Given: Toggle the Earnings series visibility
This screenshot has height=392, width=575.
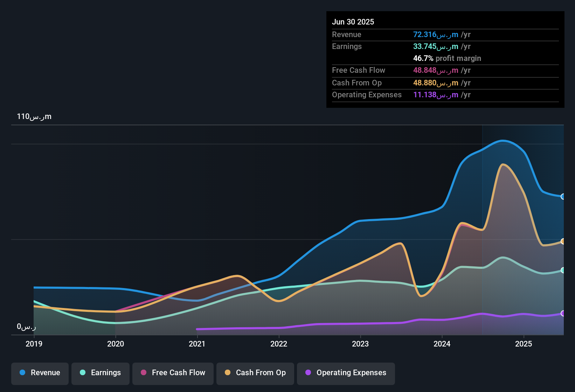Looking at the screenshot, I should click(100, 373).
